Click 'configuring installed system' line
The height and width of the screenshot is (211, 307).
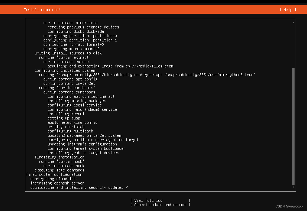pyautogui.click(x=65, y=70)
